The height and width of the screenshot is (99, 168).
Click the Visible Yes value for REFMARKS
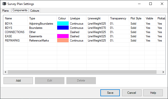[148, 41]
